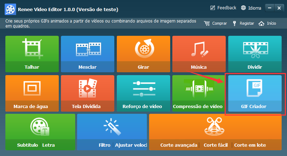Open Corte avançada option
287x156 pixels.
click(179, 145)
